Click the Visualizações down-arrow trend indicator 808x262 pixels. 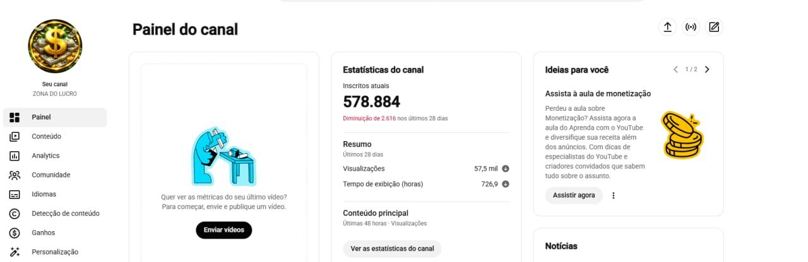(x=506, y=169)
